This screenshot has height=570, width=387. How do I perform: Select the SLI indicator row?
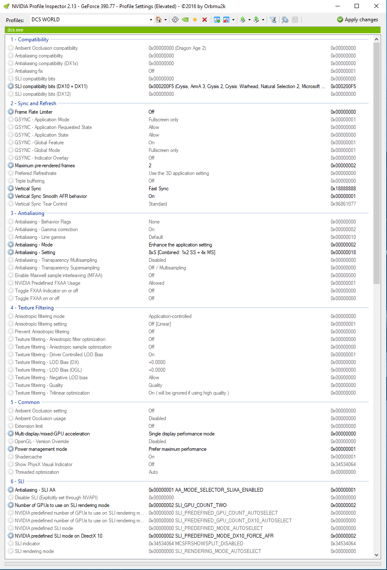click(188, 544)
